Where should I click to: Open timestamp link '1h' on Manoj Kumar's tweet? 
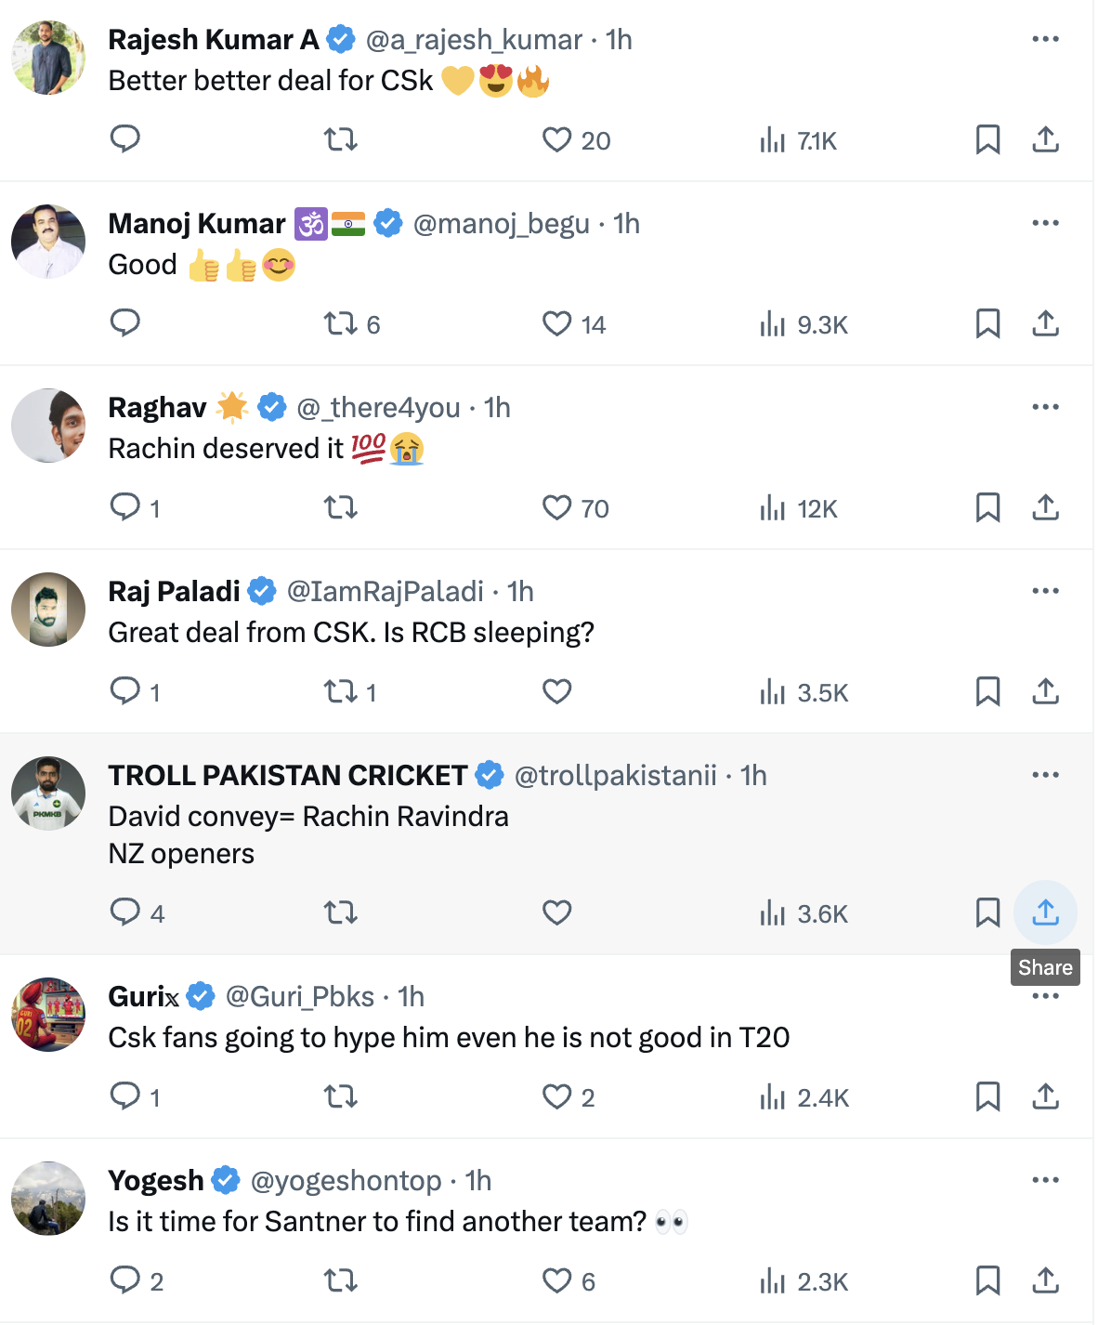click(625, 223)
